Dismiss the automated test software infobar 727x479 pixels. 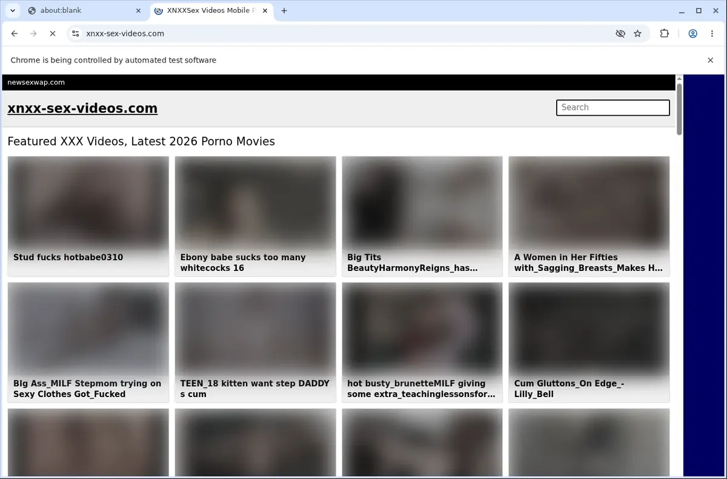[711, 60]
